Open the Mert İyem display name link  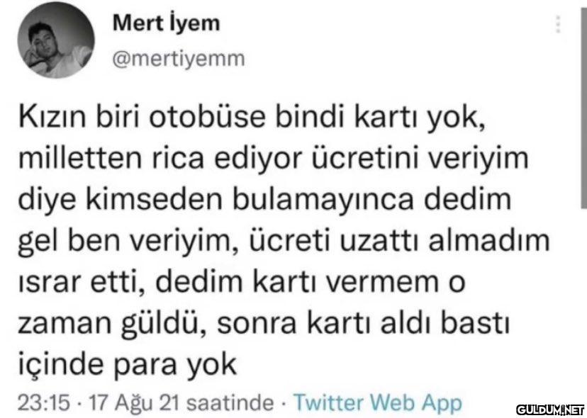click(167, 23)
